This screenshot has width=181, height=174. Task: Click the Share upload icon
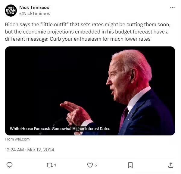coord(170,165)
